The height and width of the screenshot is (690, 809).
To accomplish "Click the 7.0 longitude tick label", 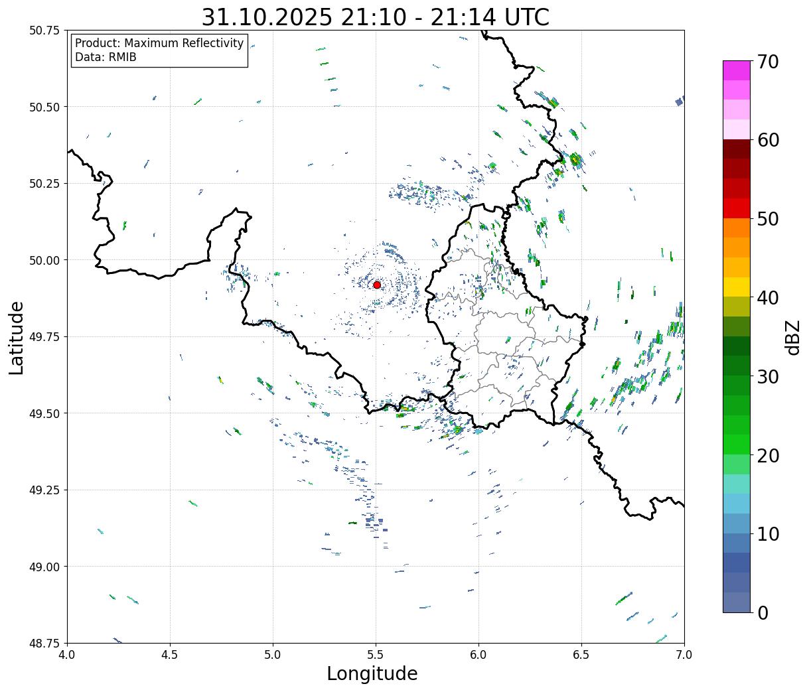I will (684, 655).
